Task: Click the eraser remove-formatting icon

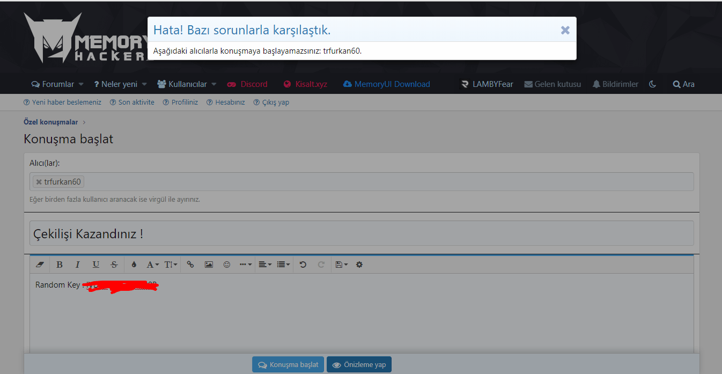Action: pos(40,265)
